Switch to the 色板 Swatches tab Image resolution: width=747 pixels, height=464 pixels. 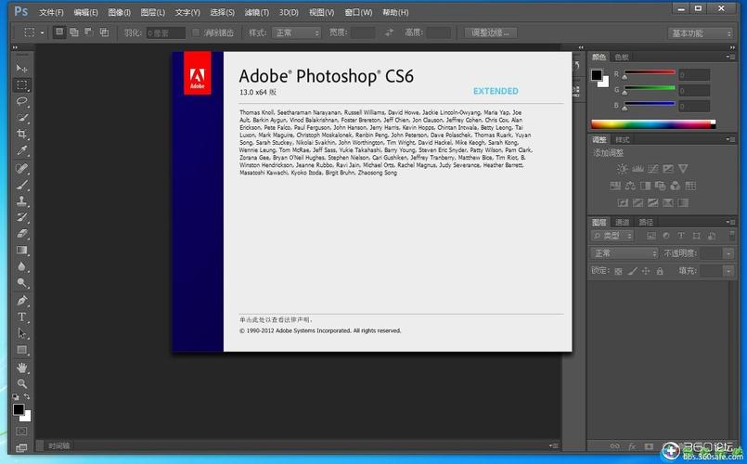pyautogui.click(x=622, y=58)
